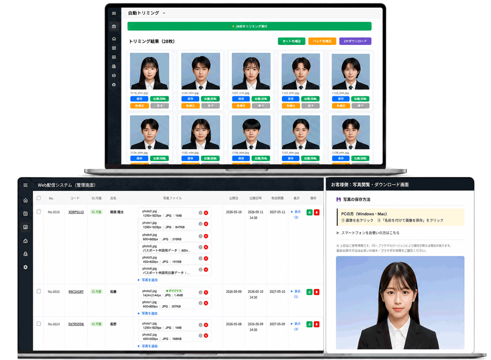This screenshot has height=360, width=491.
Task: Click 写真を追加 under row No.6016
Action: point(148,280)
